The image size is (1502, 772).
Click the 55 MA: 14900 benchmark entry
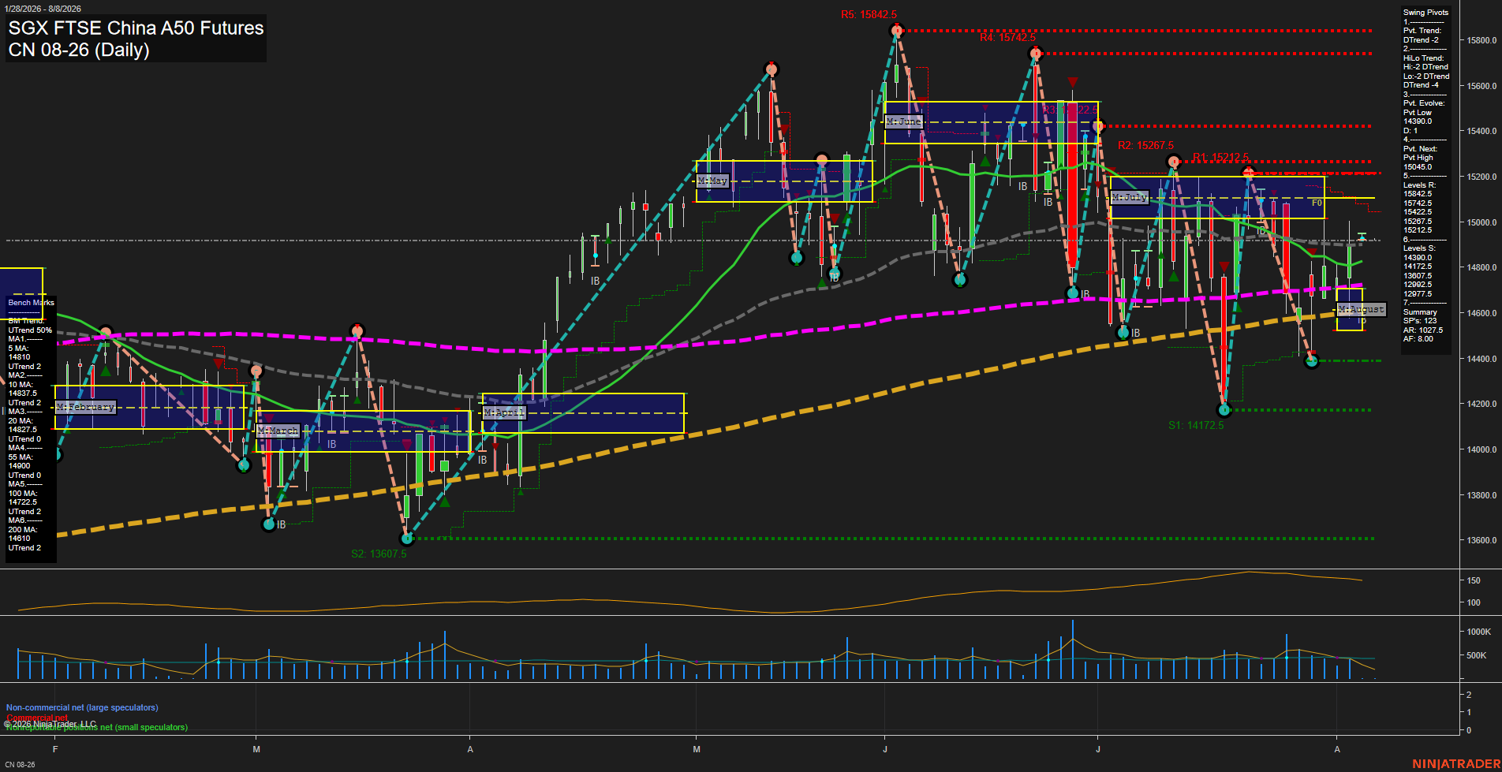coord(21,461)
